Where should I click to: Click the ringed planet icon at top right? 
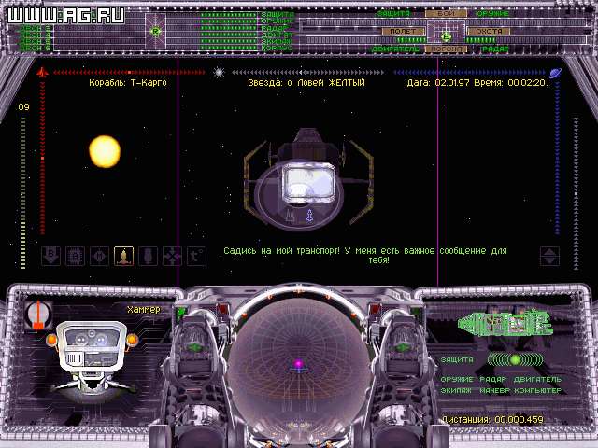coord(555,71)
